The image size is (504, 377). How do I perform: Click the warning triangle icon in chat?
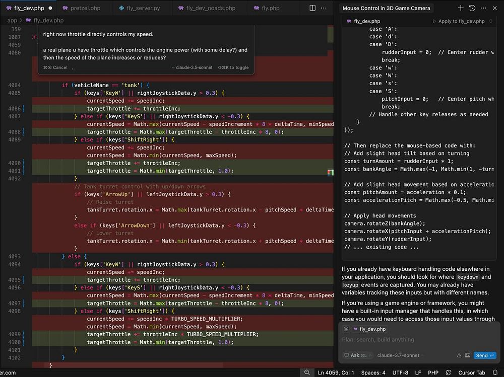[459, 355]
